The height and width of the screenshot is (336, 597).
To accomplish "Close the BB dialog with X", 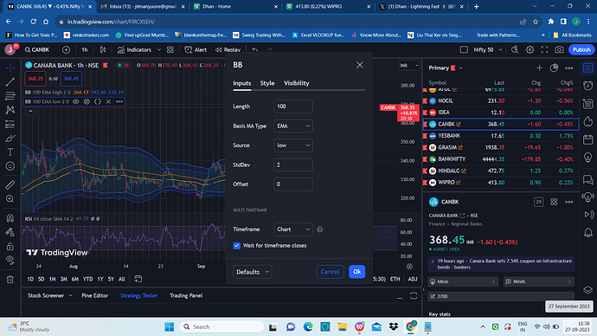I will [360, 65].
